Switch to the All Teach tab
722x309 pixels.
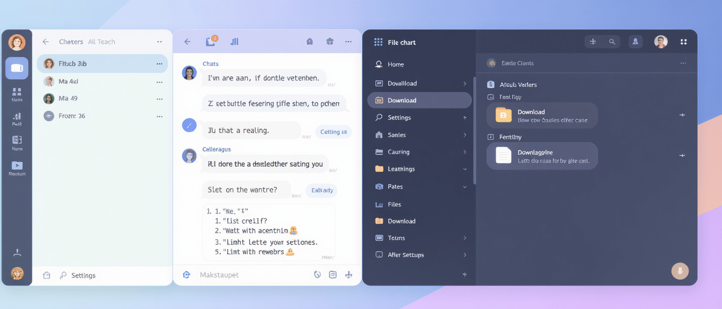(101, 42)
